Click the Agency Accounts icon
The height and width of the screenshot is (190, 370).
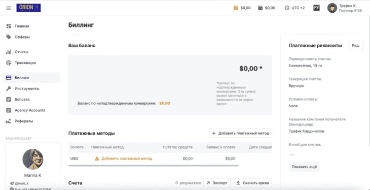[9, 110]
